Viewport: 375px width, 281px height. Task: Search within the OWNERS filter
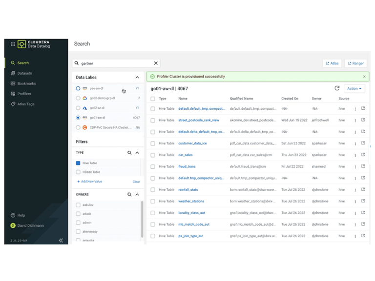click(129, 195)
